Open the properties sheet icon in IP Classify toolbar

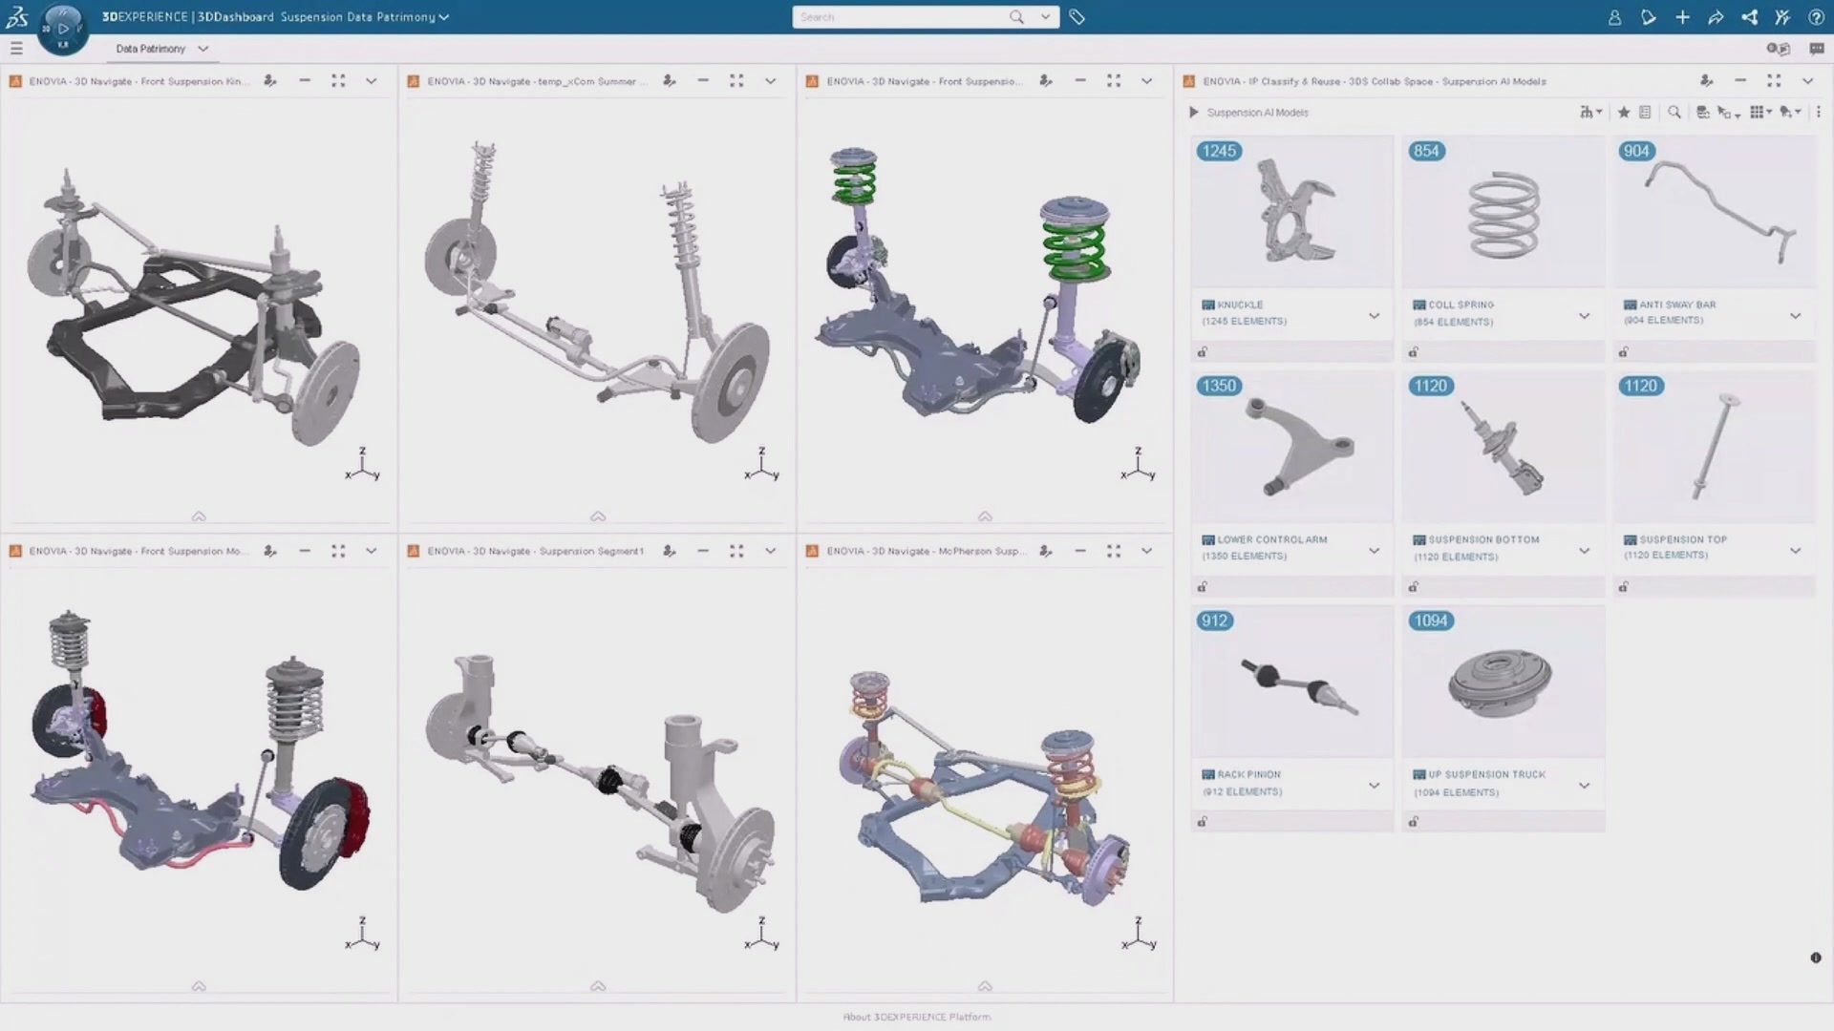tap(1645, 113)
